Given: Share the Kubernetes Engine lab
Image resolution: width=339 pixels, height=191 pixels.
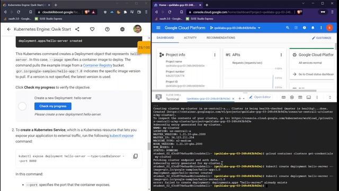Looking at the screenshot, I should pyautogui.click(x=77, y=29).
